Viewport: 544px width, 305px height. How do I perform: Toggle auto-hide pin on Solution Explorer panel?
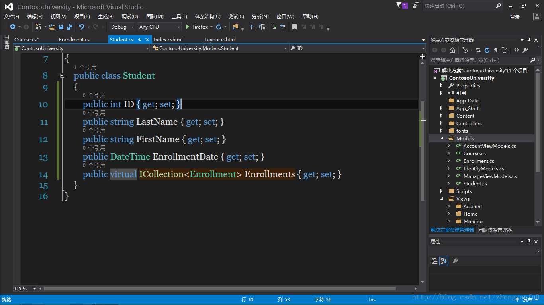click(x=529, y=40)
